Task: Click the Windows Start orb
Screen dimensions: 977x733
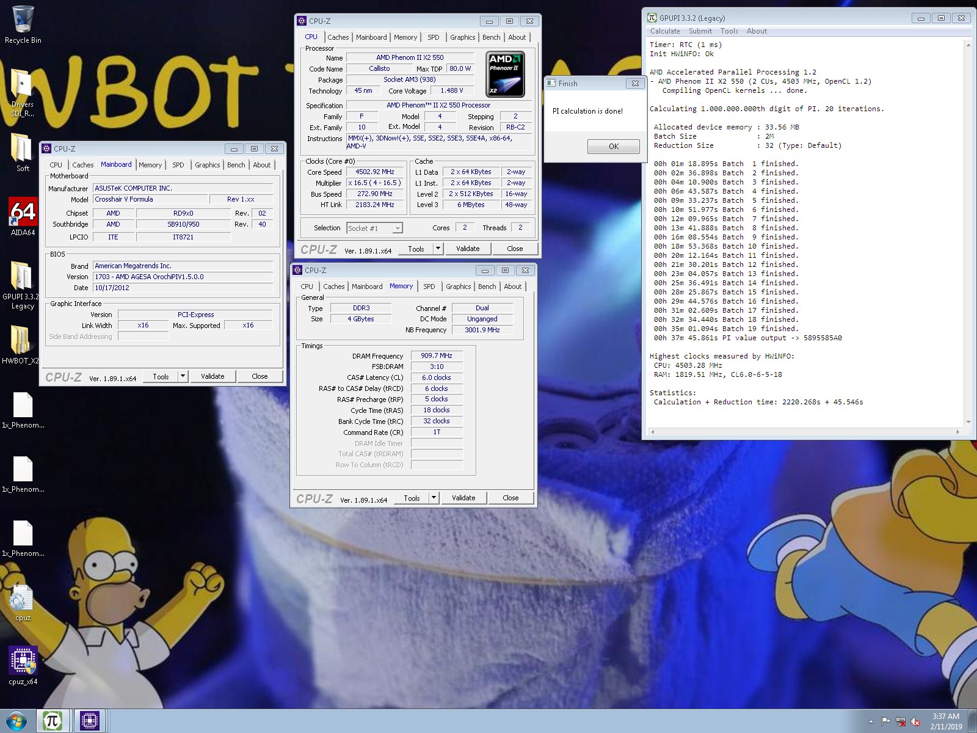Action: click(x=16, y=721)
